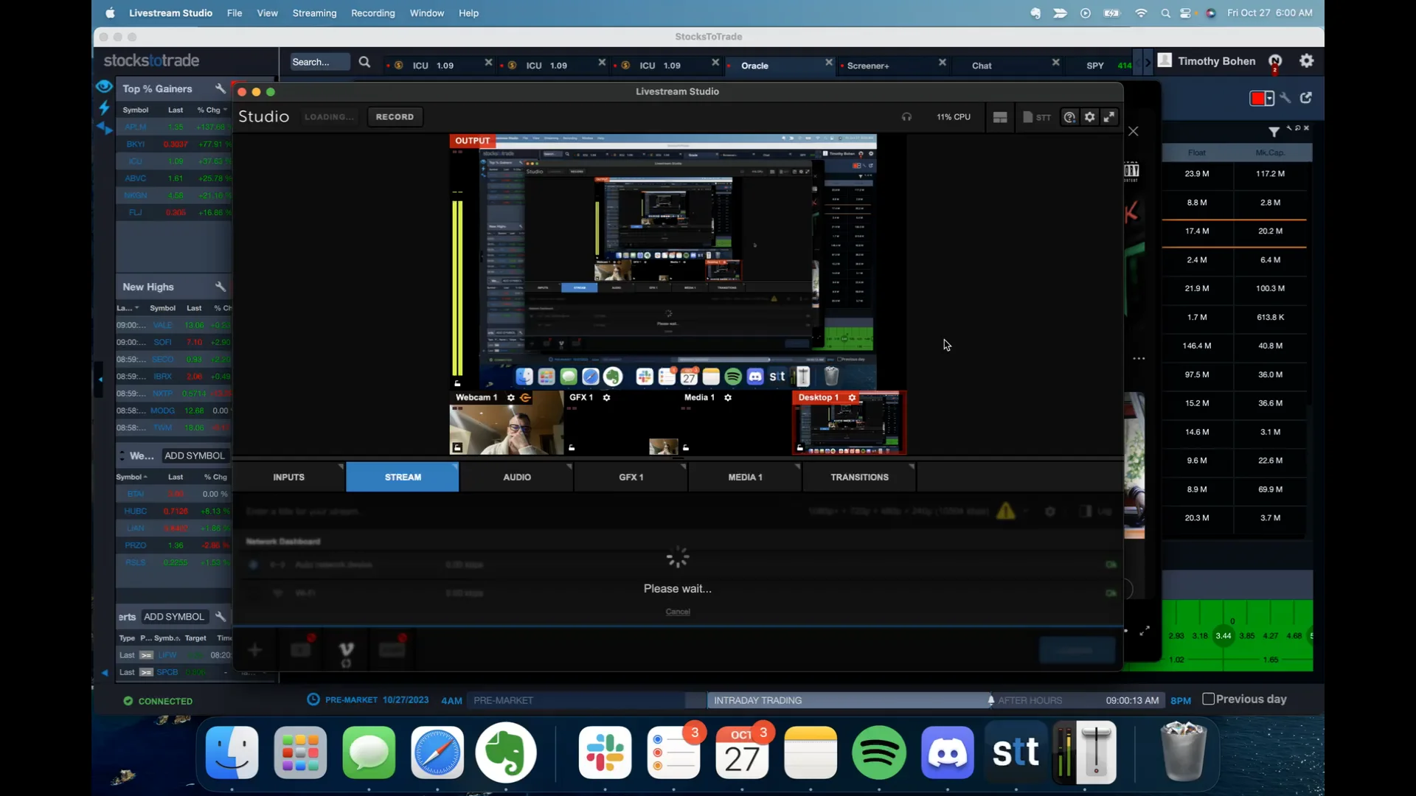Open Webcam 1 source settings gear
1416x796 pixels.
coord(510,397)
